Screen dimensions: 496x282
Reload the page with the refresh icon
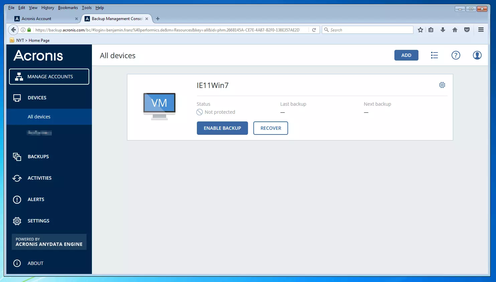coord(314,30)
